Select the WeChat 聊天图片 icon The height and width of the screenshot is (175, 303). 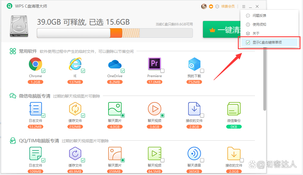coord(115,109)
